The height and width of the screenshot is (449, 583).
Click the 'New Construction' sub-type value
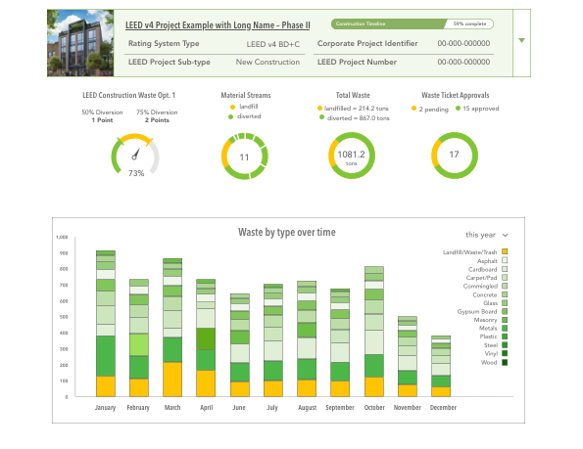(267, 62)
